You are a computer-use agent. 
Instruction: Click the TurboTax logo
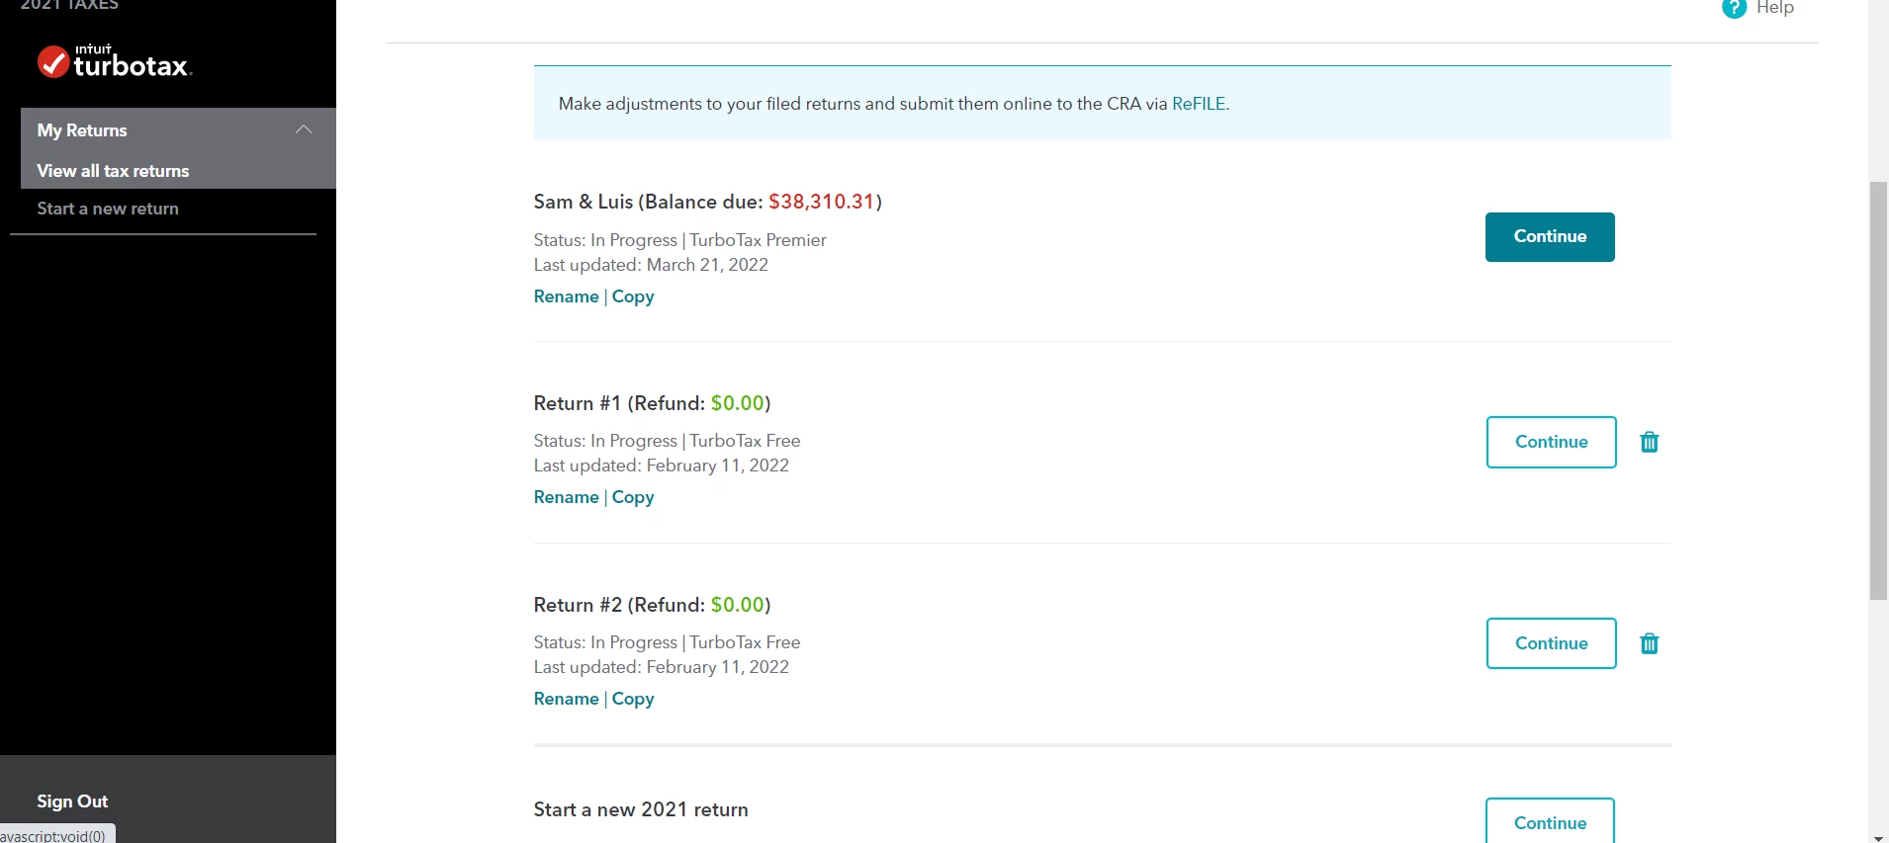(x=115, y=62)
